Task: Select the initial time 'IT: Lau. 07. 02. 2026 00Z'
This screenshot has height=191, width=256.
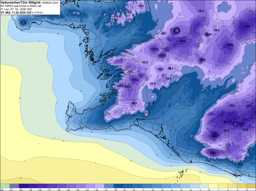Action: click(16, 9)
